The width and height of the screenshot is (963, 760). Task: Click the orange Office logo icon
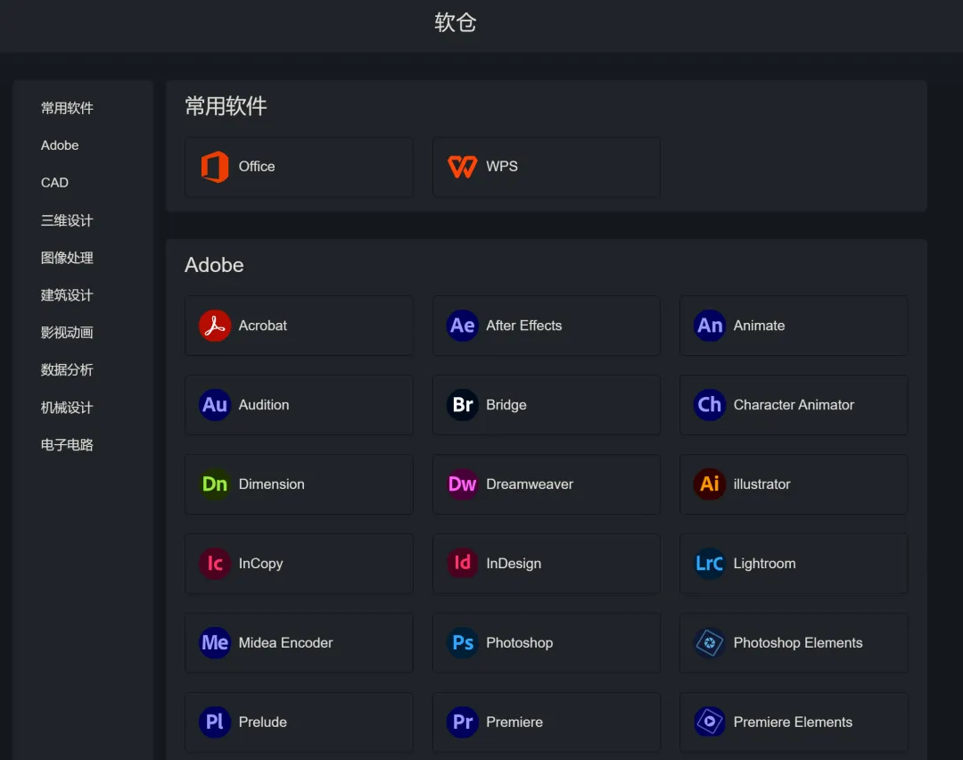(x=215, y=167)
